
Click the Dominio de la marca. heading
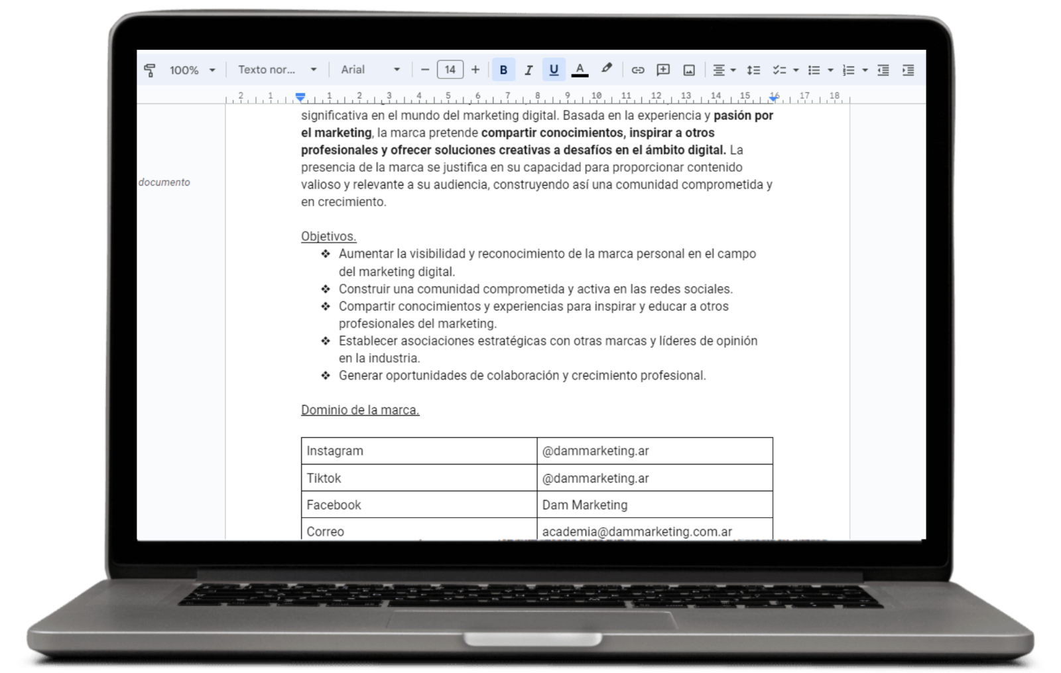(x=360, y=410)
